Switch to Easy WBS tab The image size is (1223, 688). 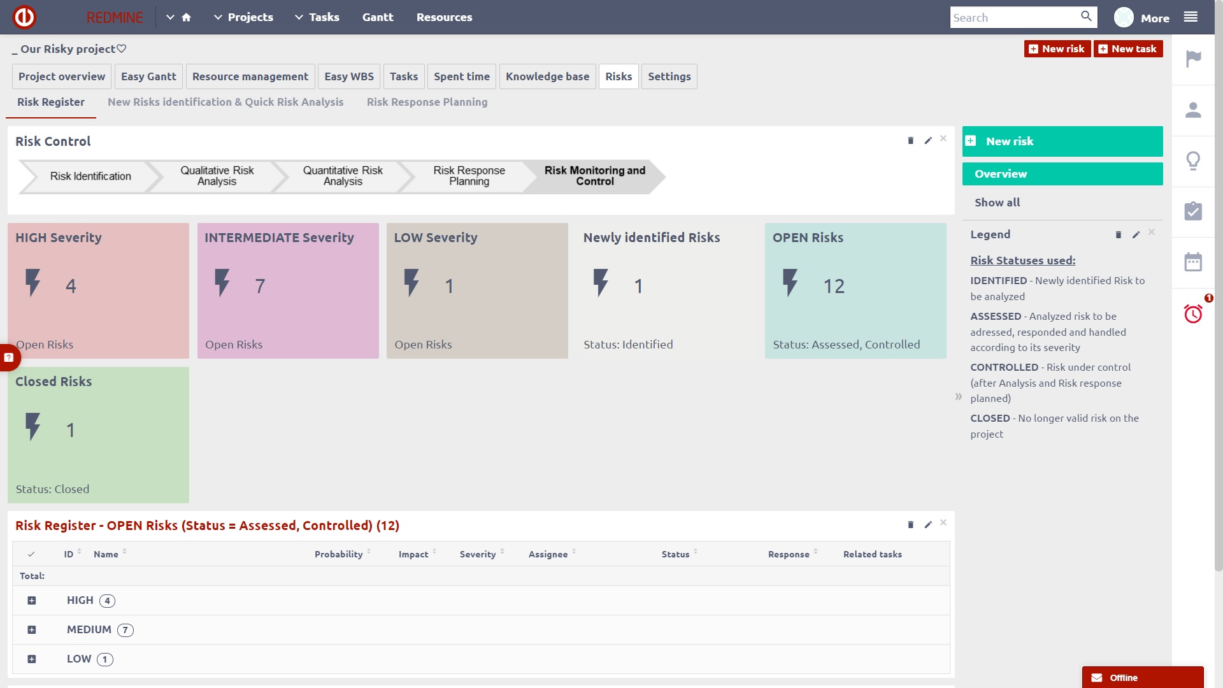tap(349, 76)
